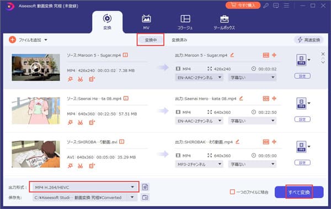Click compress icon in Saenai row
The height and width of the screenshot is (209, 331).
point(266,98)
